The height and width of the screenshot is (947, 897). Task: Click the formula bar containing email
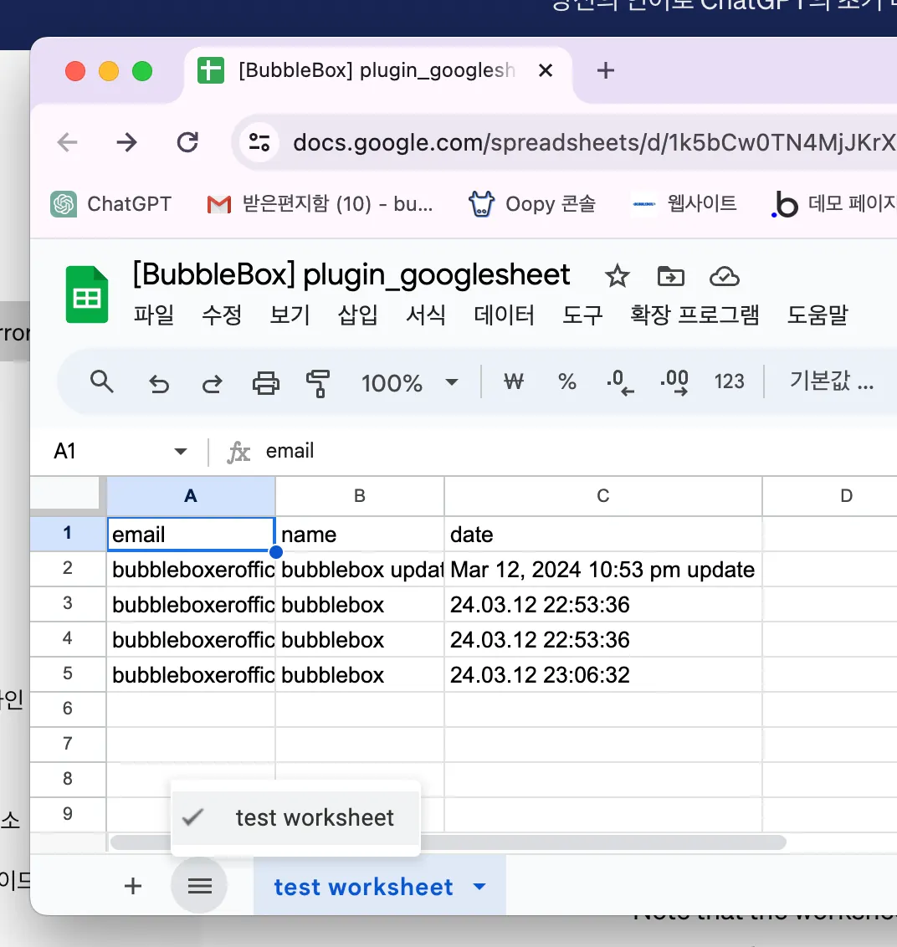580,451
